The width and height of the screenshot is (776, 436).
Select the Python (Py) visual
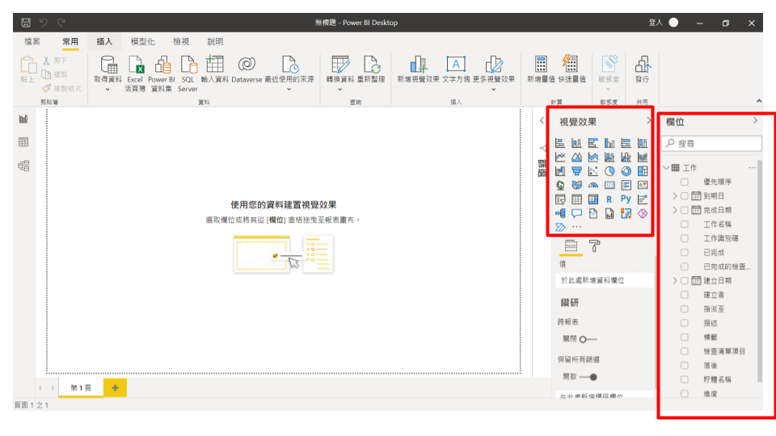pos(626,199)
